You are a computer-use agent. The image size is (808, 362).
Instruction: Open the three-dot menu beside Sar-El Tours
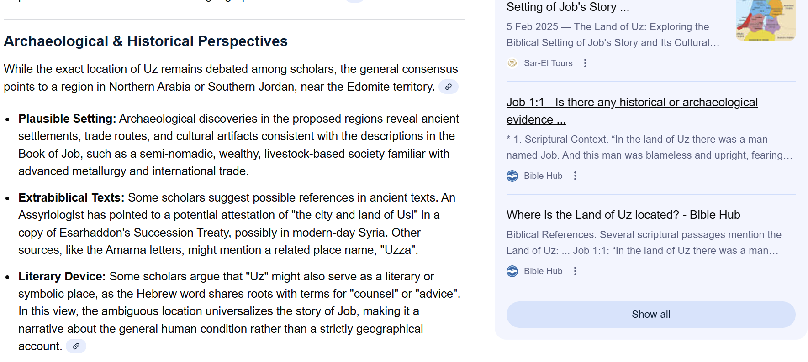[585, 63]
